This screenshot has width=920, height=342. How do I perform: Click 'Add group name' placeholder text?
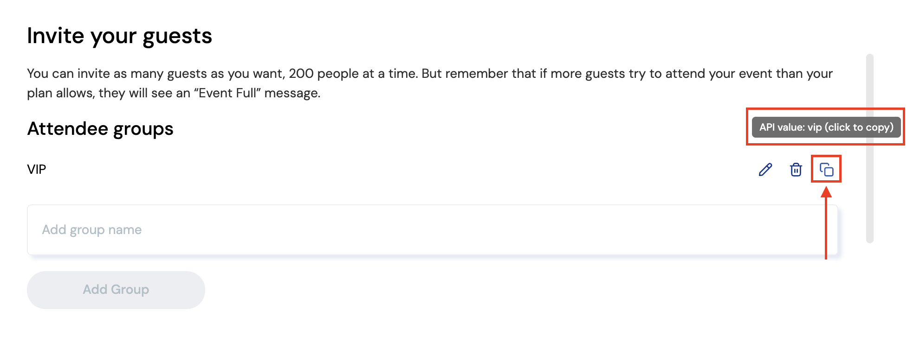[92, 230]
